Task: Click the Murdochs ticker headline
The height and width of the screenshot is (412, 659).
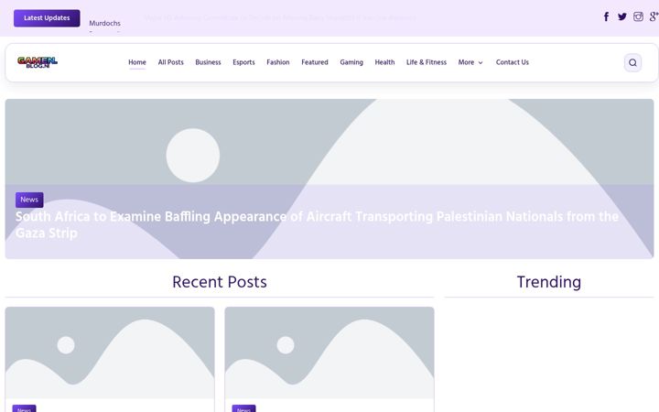Action: [x=104, y=23]
